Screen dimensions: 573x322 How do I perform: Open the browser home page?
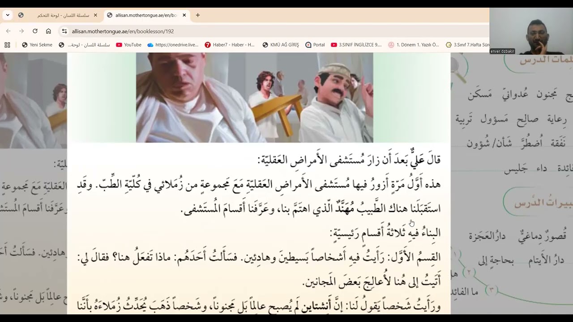(x=48, y=31)
